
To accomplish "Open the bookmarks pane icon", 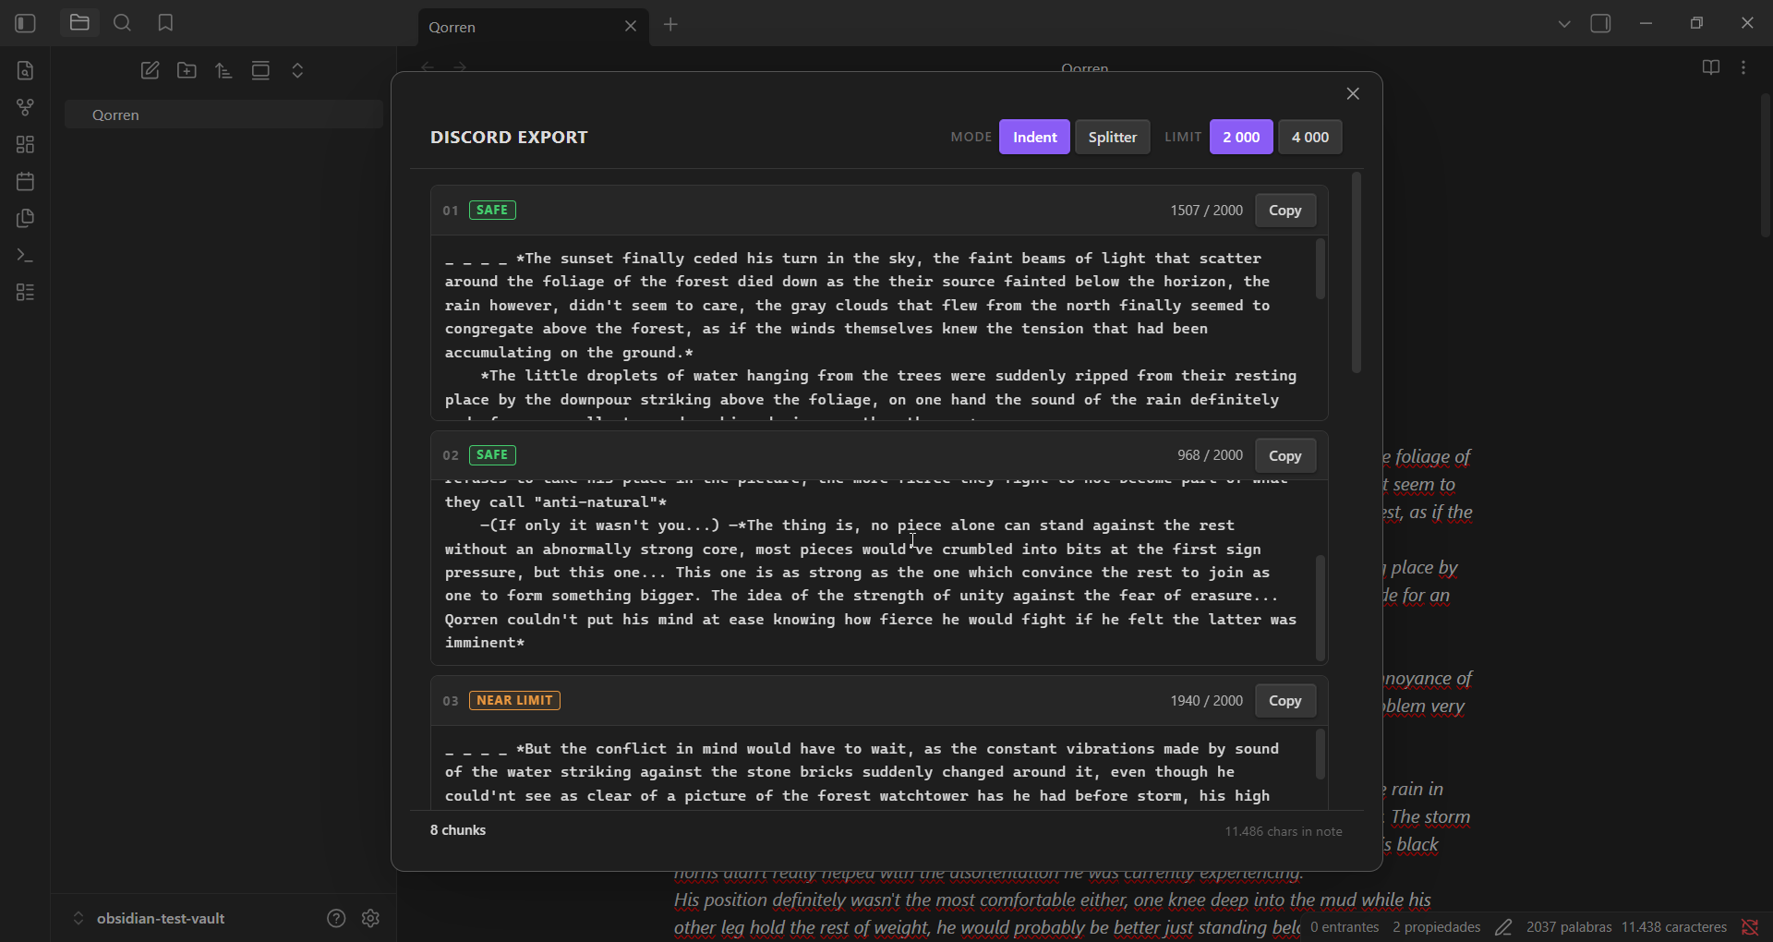I will (165, 23).
